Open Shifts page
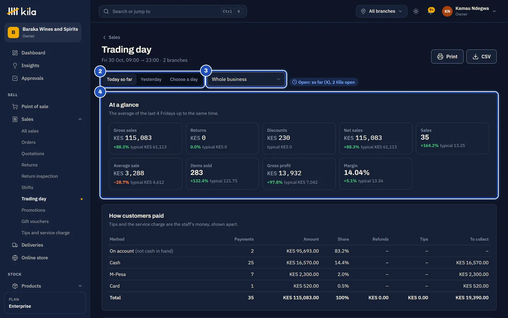This screenshot has width=508, height=318. pos(27,187)
